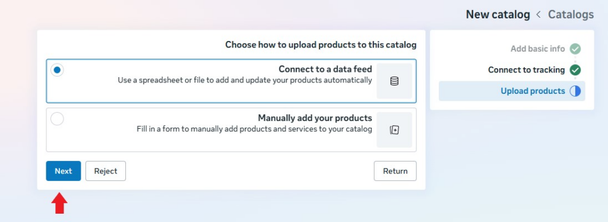Select the Connect to a data feed radio button
Viewport: 608px width, 222px height.
tap(58, 70)
